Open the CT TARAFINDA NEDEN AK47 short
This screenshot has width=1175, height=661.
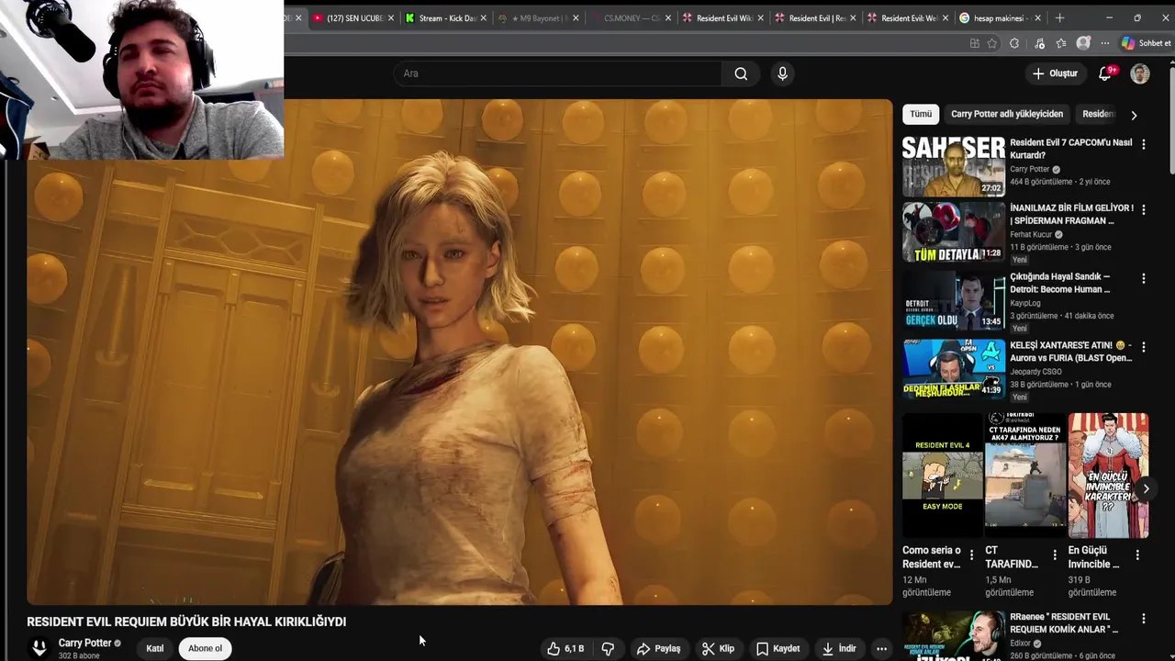[1025, 476]
